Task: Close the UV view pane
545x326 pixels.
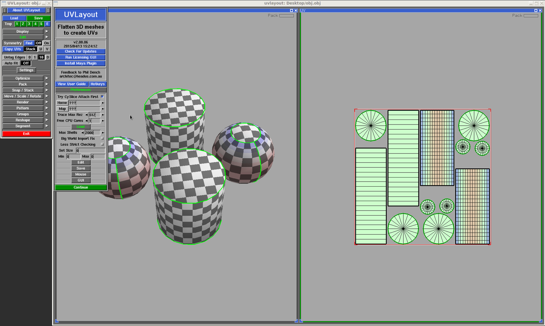Action: [x=540, y=11]
